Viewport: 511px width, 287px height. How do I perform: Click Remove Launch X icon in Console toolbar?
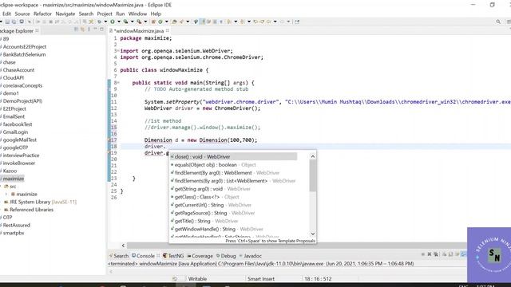click(x=430, y=254)
